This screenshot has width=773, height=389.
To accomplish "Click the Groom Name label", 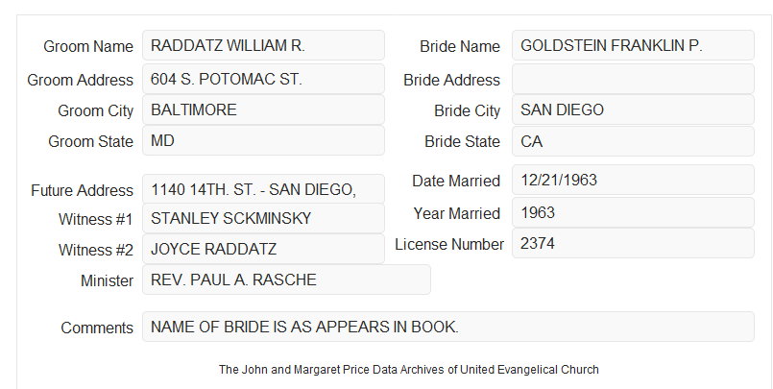I will click(x=88, y=46).
